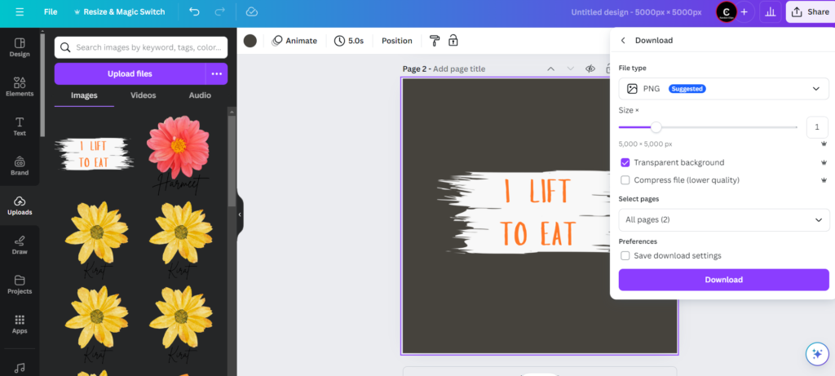The width and height of the screenshot is (835, 376).
Task: Click the Size slider handle
Action: pos(656,127)
